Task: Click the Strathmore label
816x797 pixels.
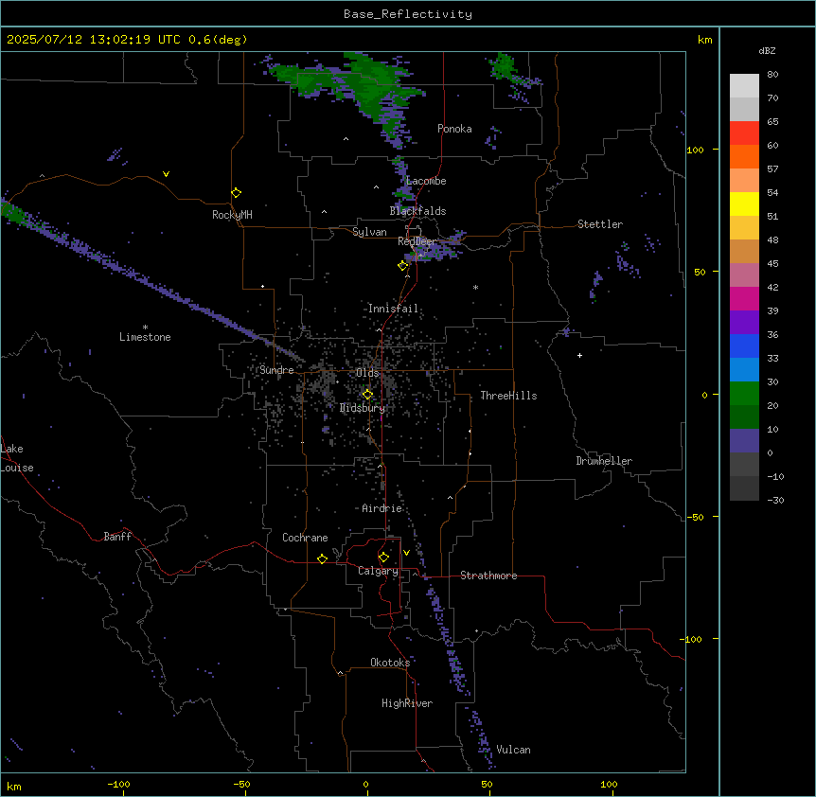Action: click(488, 576)
